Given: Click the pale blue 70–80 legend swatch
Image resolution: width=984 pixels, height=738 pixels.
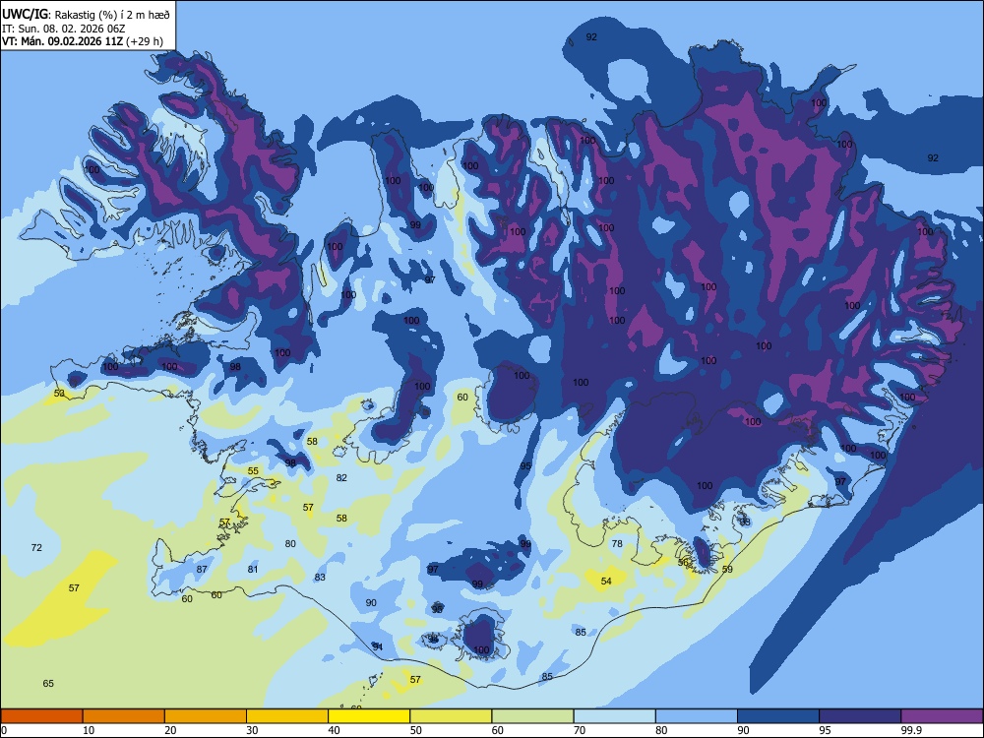Looking at the screenshot, I should [x=614, y=716].
